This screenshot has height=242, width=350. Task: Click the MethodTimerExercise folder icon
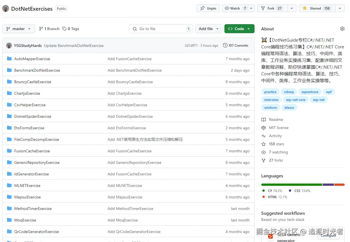pos(9,209)
